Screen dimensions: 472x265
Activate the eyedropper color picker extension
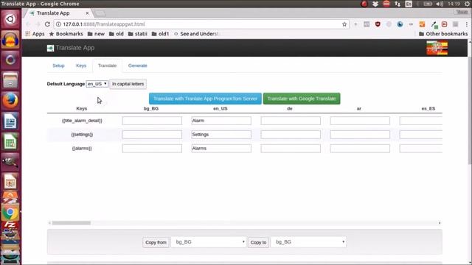coord(434,24)
